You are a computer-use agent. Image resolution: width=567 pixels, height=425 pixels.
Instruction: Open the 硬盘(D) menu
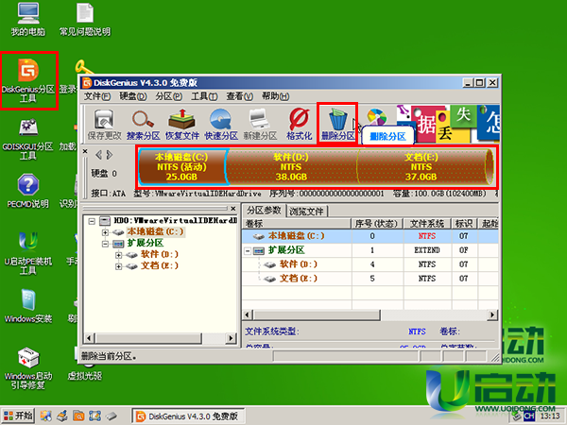133,96
